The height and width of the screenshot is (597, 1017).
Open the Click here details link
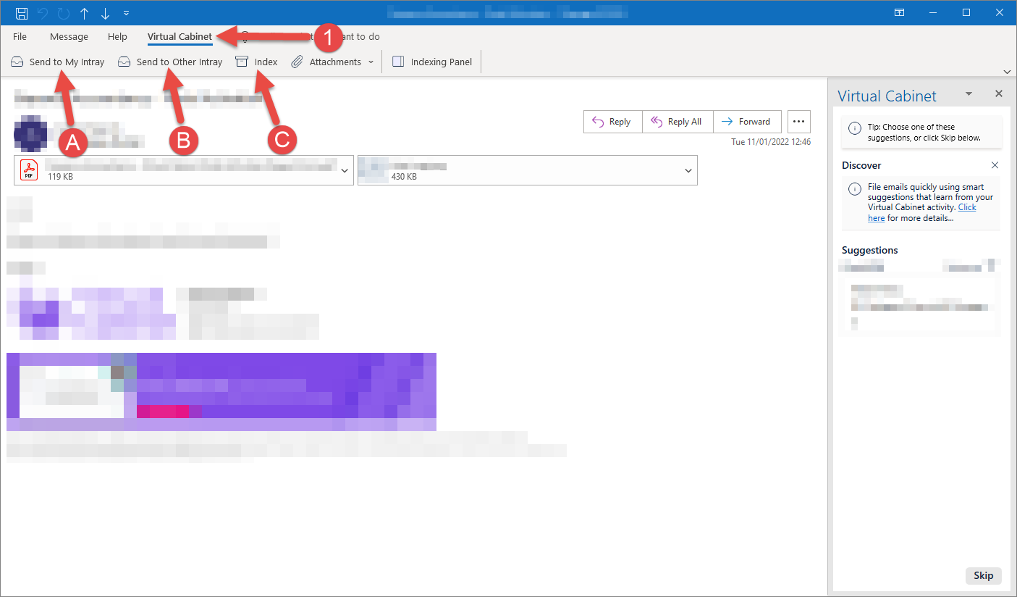pos(922,212)
